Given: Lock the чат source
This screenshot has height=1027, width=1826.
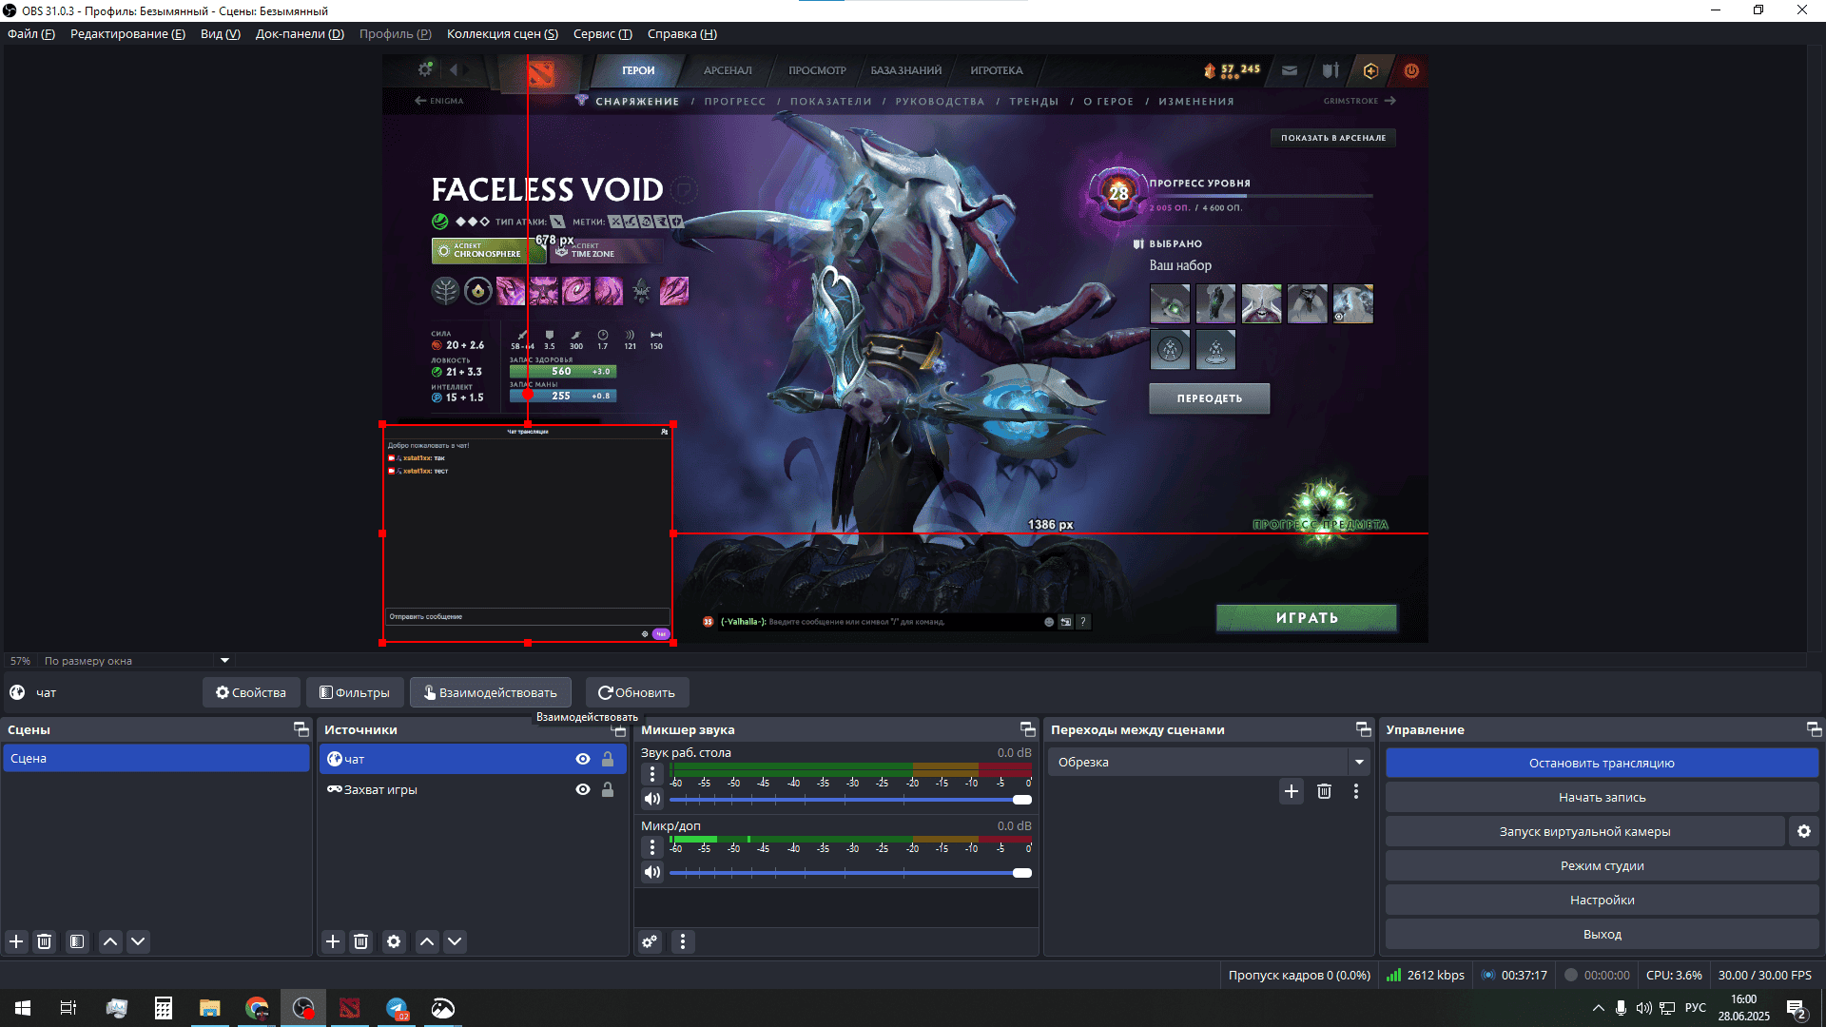Looking at the screenshot, I should (608, 759).
